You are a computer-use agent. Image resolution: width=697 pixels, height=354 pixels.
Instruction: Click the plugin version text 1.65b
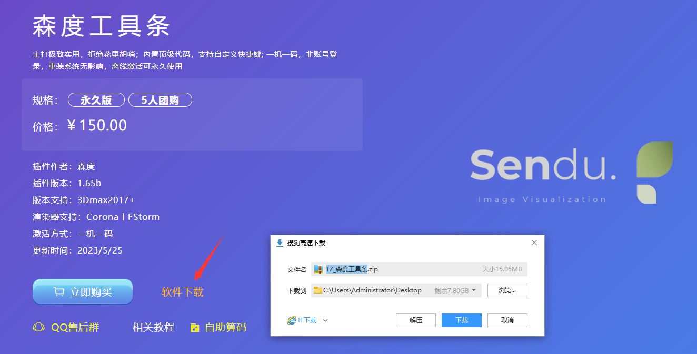coord(89,183)
